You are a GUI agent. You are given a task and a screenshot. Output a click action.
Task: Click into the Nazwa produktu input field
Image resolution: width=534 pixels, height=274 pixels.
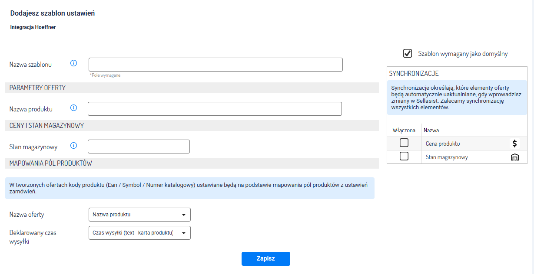[x=215, y=109]
